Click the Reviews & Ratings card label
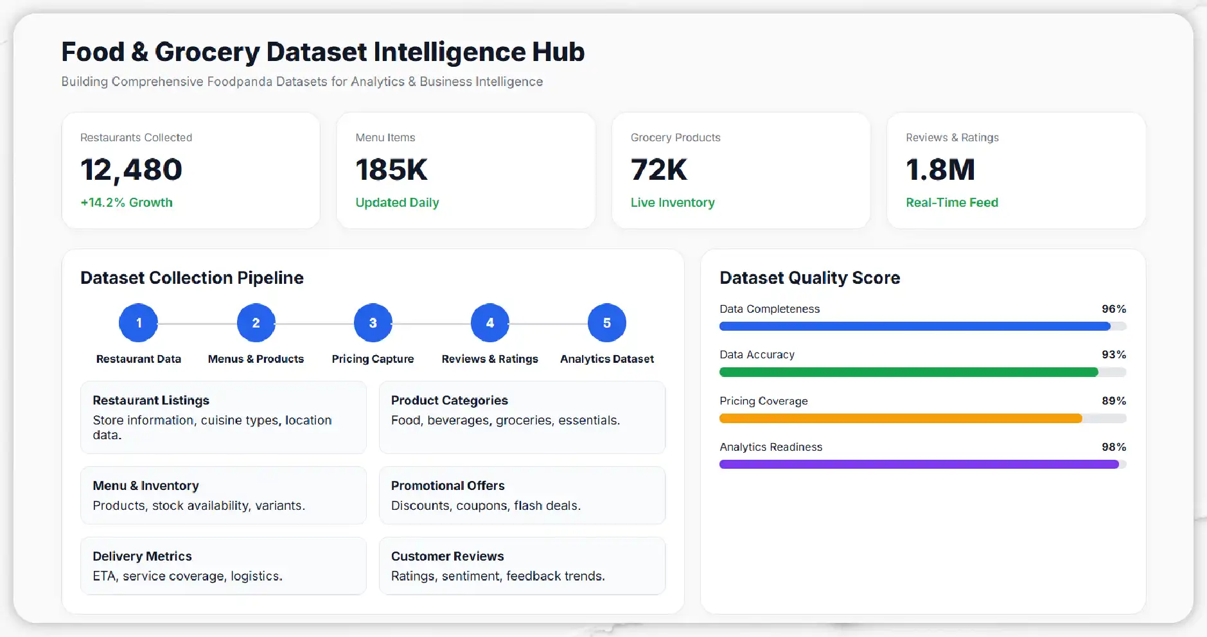The image size is (1207, 637). pyautogui.click(x=952, y=137)
